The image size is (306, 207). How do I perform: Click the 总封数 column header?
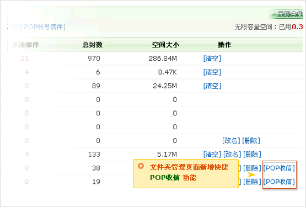pyautogui.click(x=93, y=45)
